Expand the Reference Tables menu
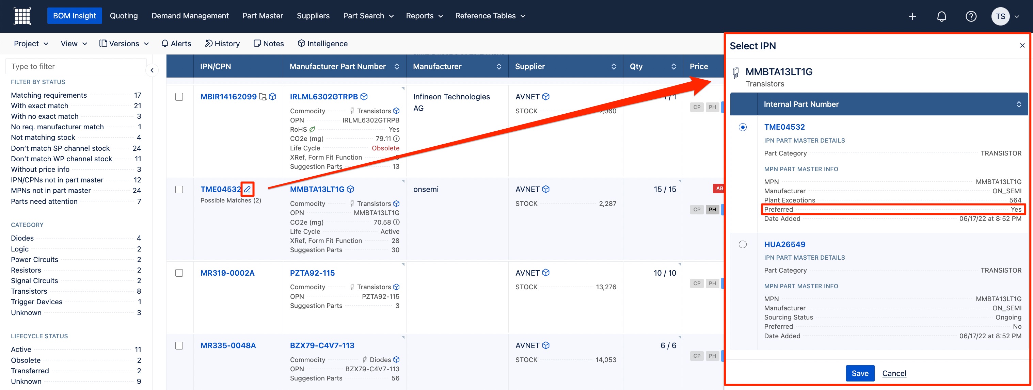This screenshot has width=1033, height=390. [x=490, y=16]
